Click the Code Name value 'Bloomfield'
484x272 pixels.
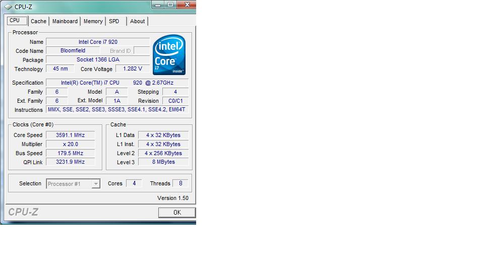73,50
